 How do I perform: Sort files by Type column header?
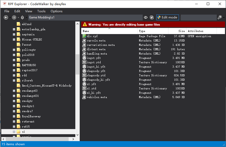click(153, 31)
